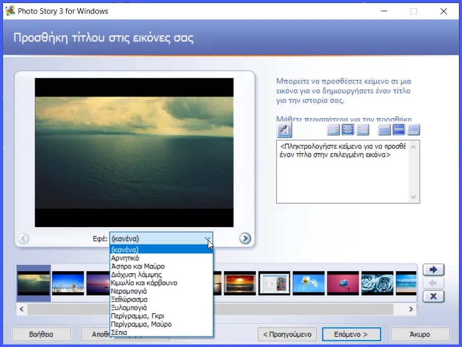Choose the Ξεθώριασμα effect
The height and width of the screenshot is (347, 462).
click(161, 299)
